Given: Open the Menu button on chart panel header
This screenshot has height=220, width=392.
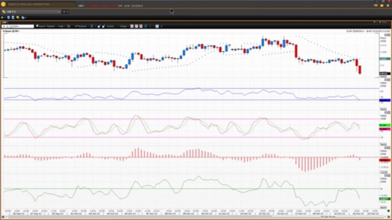Looking at the screenshot, I should point(385,22).
